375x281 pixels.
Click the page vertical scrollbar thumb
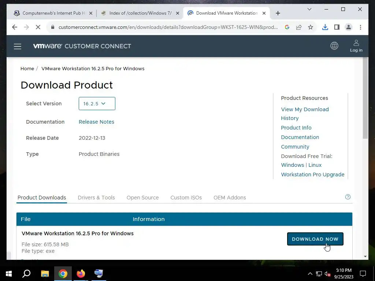[365, 98]
